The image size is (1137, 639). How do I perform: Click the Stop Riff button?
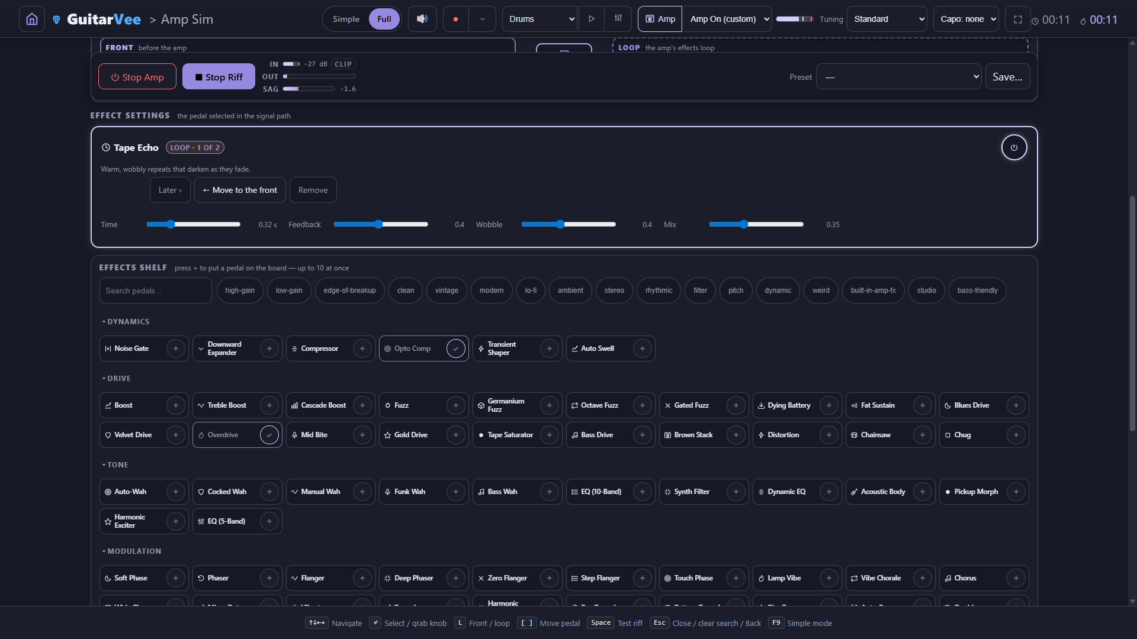pyautogui.click(x=219, y=77)
